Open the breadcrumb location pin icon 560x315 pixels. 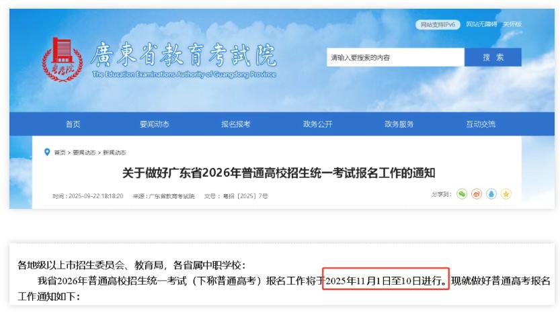click(x=47, y=152)
